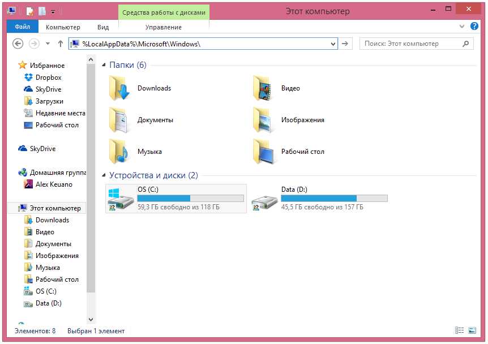The width and height of the screenshot is (488, 344).
Task: Select the Downloads folder icon
Action: (119, 88)
